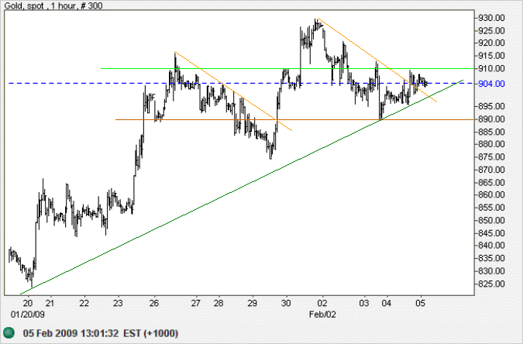Select the 865.00 price axis label
This screenshot has height=344, width=523.
[x=491, y=183]
